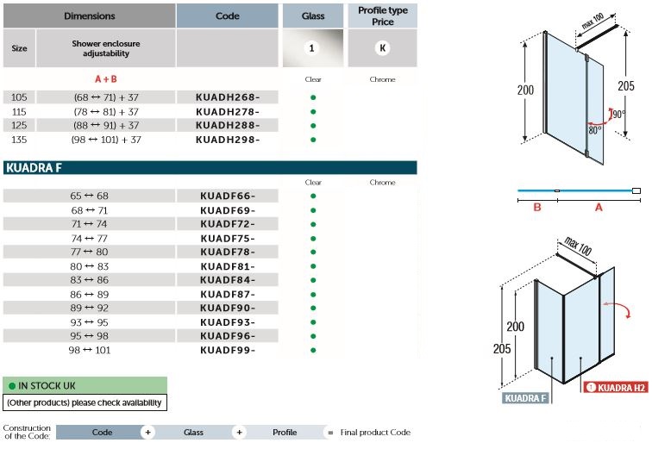Click the red rotation arrow in lower diagram
Image resolution: width=652 pixels, height=449 pixels.
[x=618, y=310]
